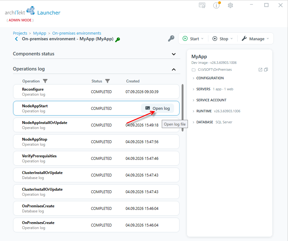
Task: Open the Stop dropdown menu
Action: tap(223, 39)
